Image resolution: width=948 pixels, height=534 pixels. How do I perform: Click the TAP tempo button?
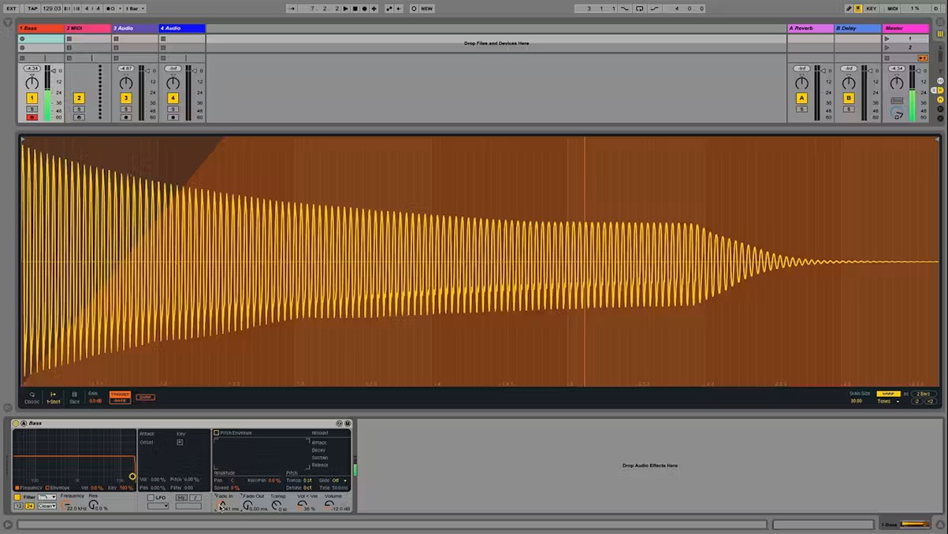click(x=32, y=9)
